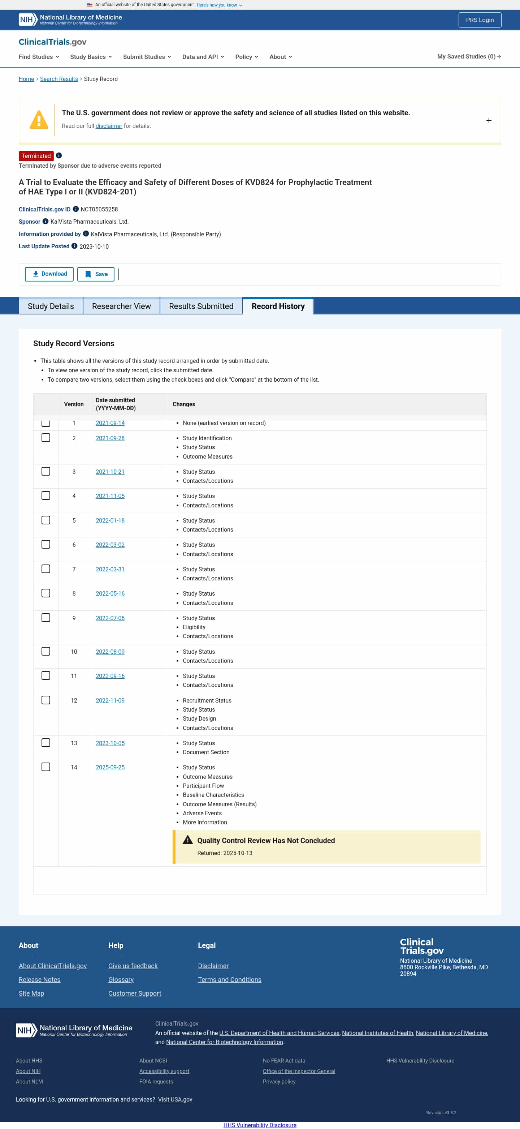Check the box for version 7

click(x=46, y=569)
